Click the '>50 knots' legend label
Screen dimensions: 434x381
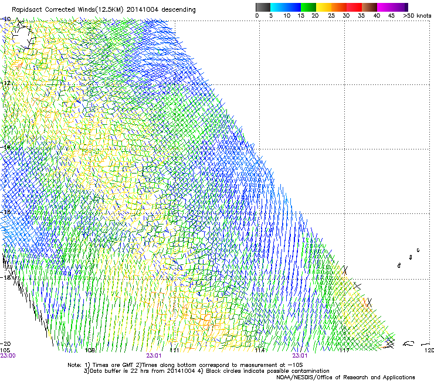[417, 16]
